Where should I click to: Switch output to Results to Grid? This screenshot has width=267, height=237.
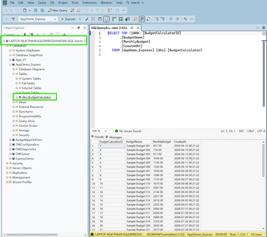coord(142,19)
